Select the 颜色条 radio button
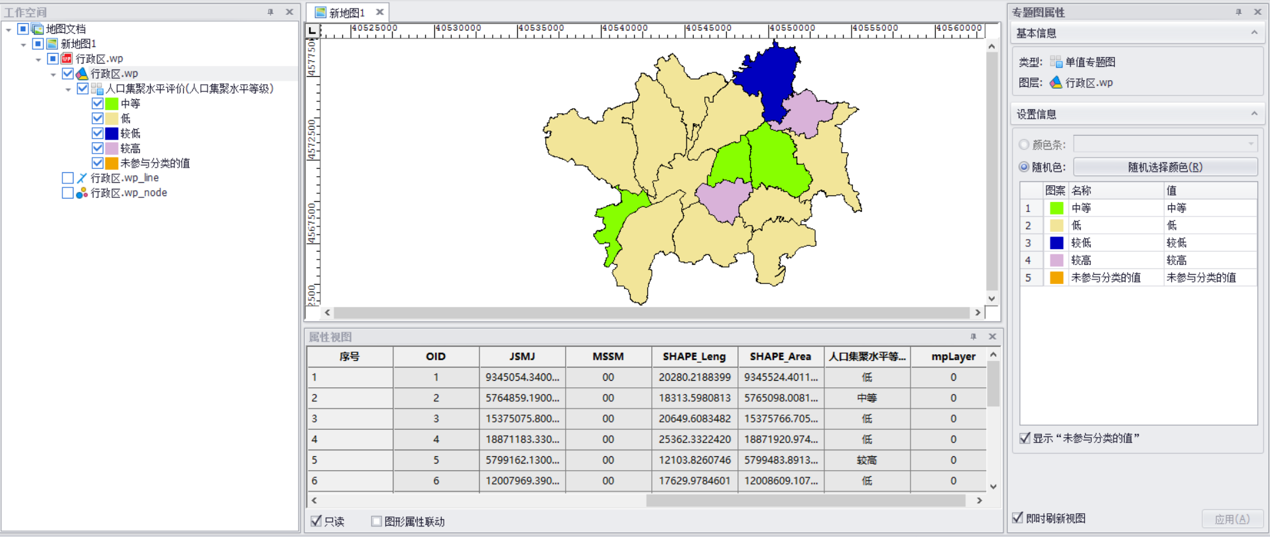The image size is (1270, 537). pos(1024,144)
